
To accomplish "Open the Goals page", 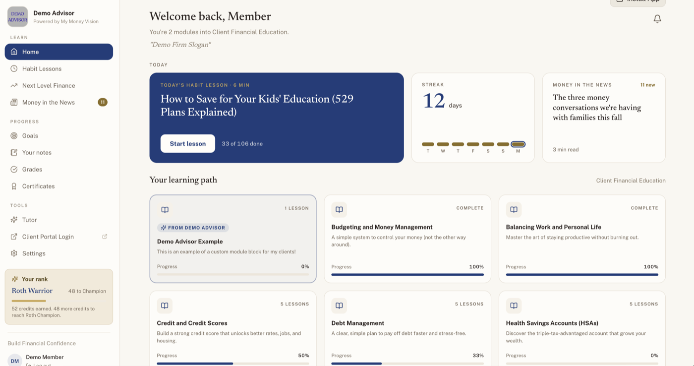I will point(59,135).
